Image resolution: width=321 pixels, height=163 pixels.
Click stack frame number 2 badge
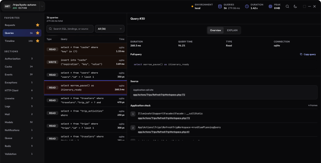tap(133, 128)
